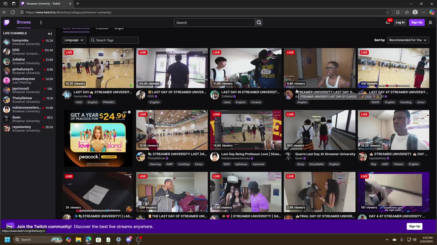437x245 pixels.
Task: Click the DDG avatar in the sidebar
Action: tap(6, 52)
